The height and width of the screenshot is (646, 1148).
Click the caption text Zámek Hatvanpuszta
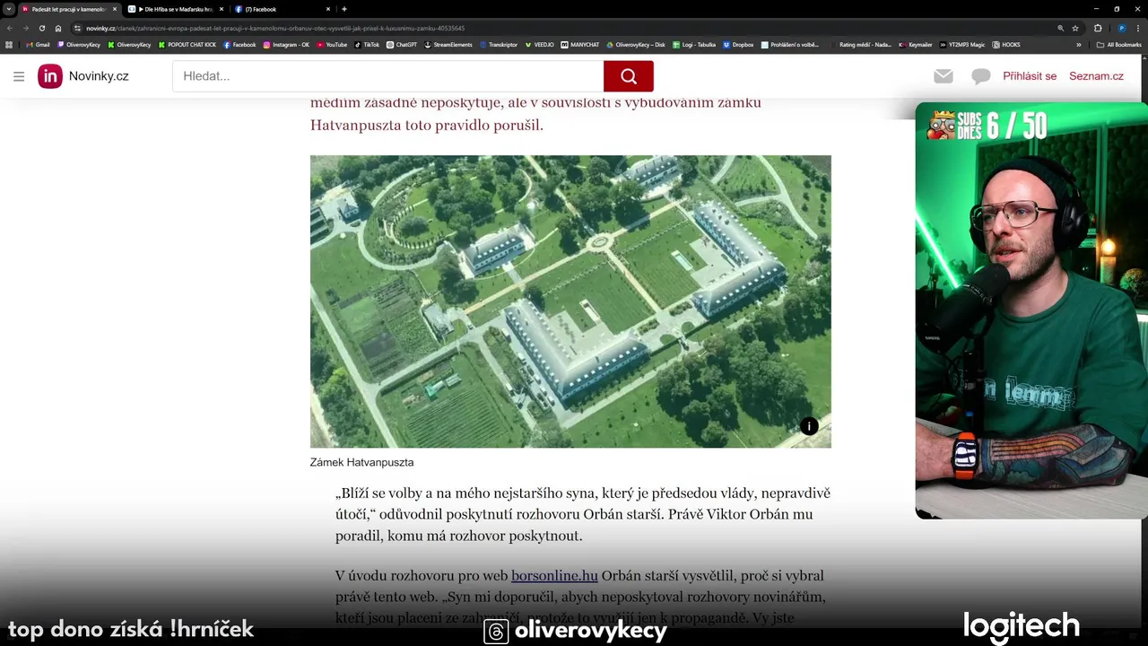click(361, 463)
